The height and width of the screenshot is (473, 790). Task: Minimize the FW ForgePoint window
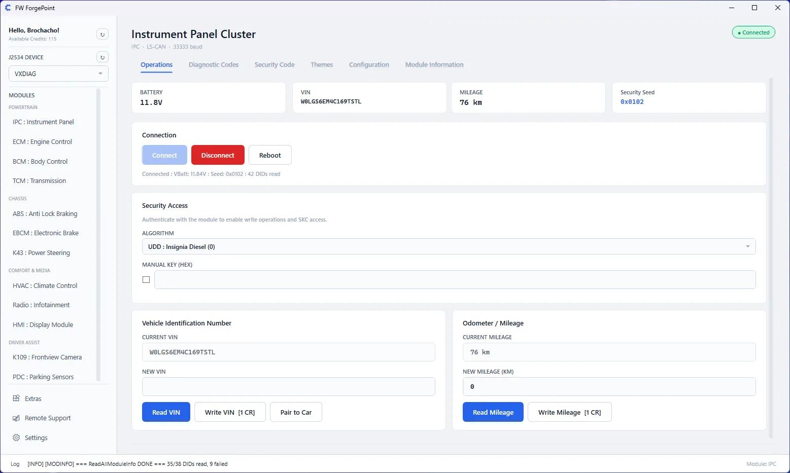click(x=732, y=8)
